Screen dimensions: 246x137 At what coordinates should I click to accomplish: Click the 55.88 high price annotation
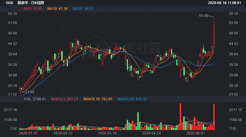point(204,16)
